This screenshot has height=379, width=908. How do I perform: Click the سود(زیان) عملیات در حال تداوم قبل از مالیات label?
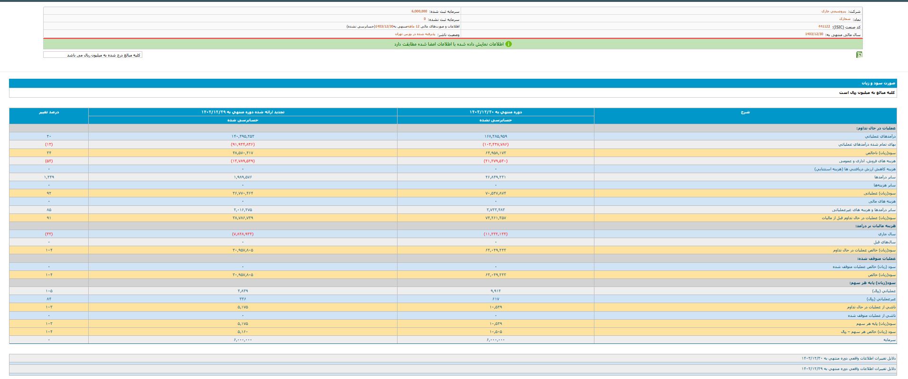pyautogui.click(x=859, y=218)
